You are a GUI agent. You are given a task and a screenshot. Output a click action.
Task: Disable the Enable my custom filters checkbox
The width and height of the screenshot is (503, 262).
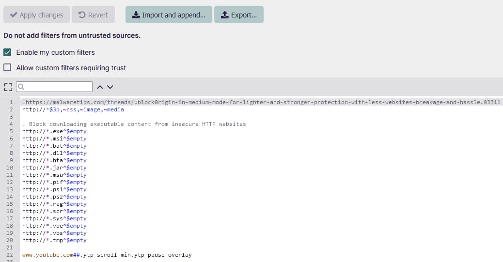pos(7,52)
